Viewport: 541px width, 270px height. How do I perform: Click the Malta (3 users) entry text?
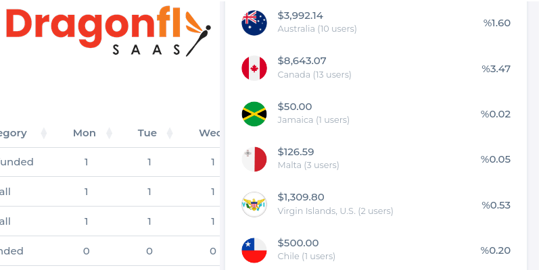click(x=308, y=165)
